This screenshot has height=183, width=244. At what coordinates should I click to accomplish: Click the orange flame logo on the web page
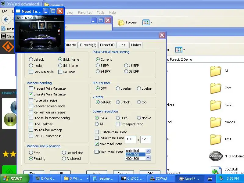[8, 46]
